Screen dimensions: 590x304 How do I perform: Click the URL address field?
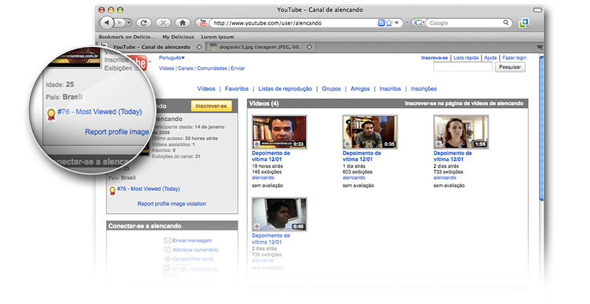(x=294, y=23)
